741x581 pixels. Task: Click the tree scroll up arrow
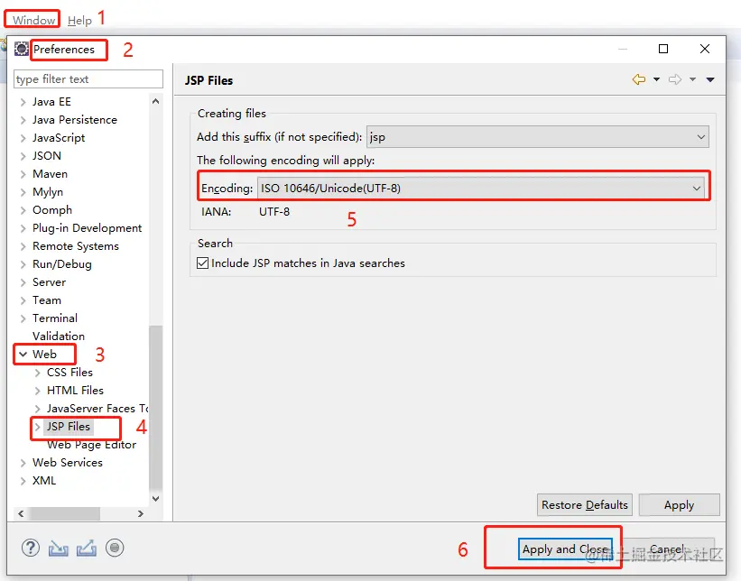coord(155,101)
